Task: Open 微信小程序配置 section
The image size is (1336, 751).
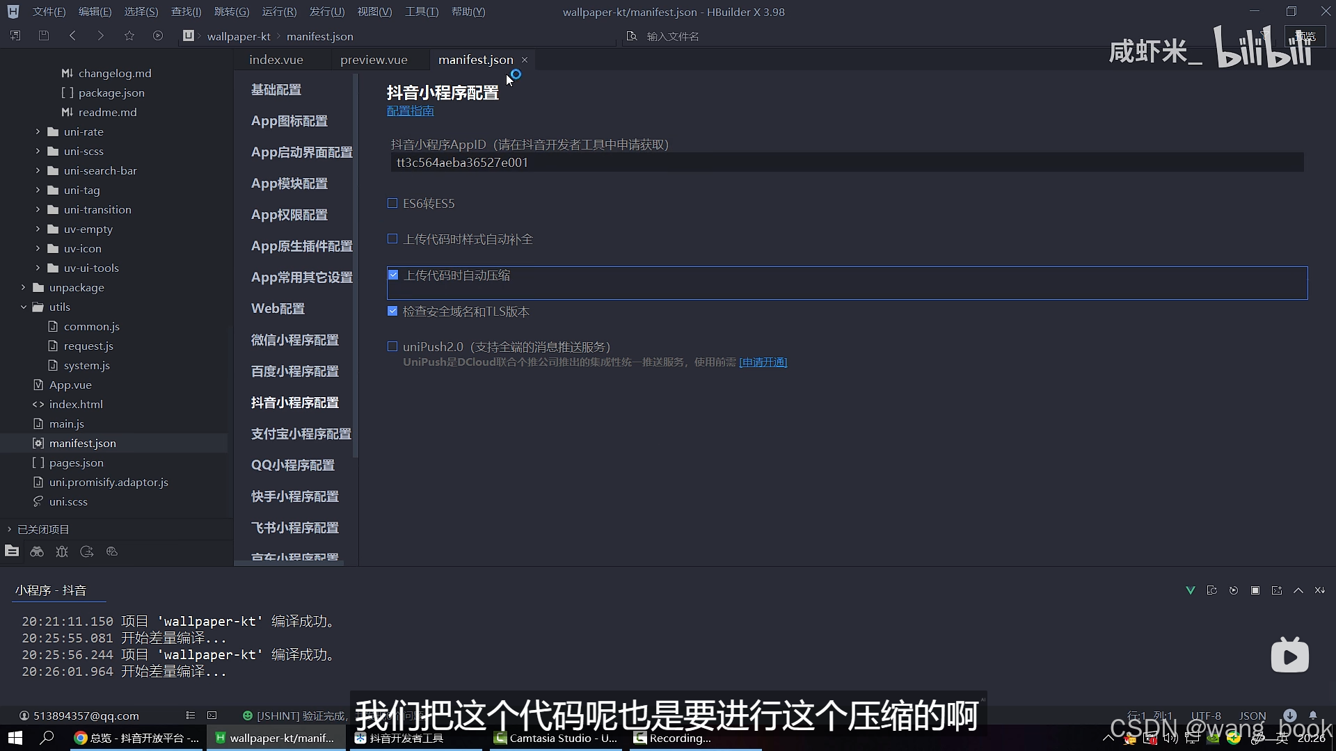Action: [295, 340]
